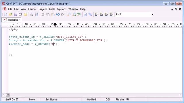184x103 pixels.
Task: Save the file with floppy disk icon
Action: pyautogui.click(x=16, y=14)
